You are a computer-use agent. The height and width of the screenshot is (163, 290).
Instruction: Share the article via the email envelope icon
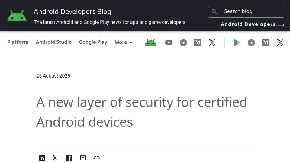(x=83, y=158)
